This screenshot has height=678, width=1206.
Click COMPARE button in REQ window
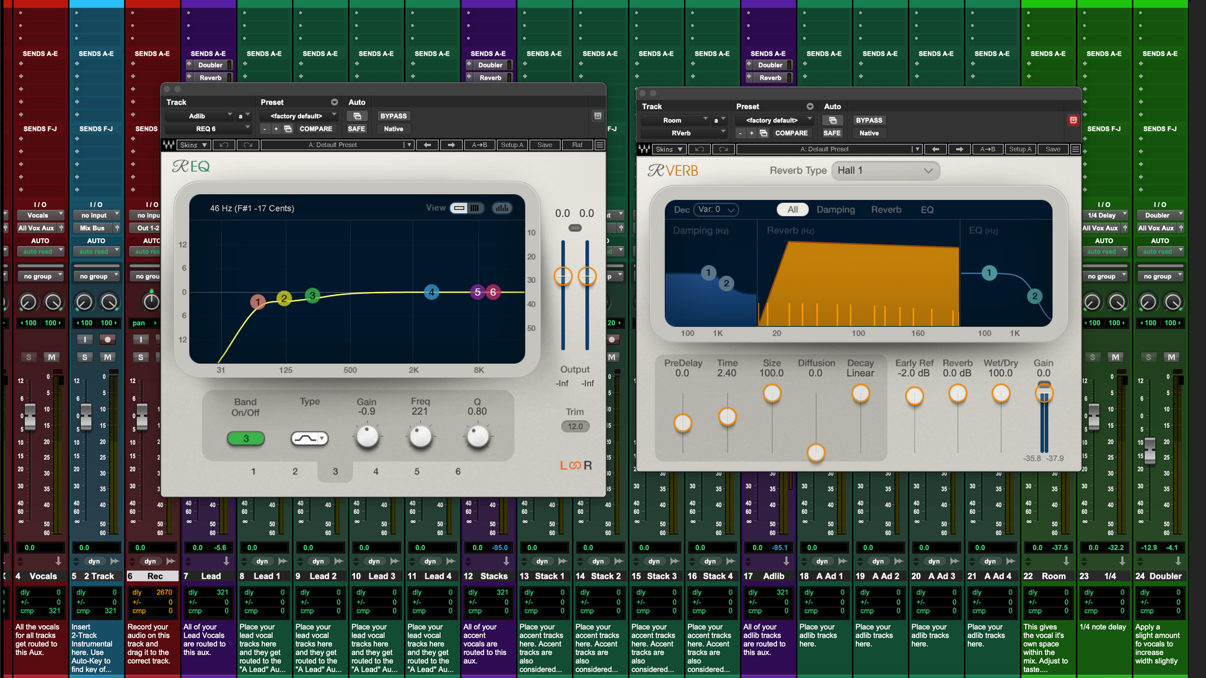[315, 129]
